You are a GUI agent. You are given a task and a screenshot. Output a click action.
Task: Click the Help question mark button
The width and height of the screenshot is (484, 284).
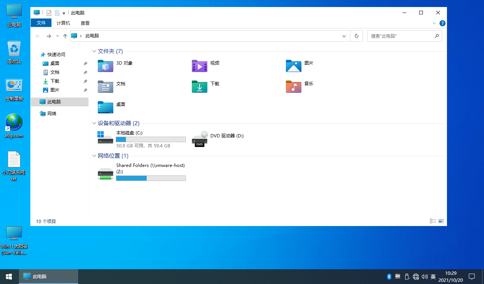click(442, 23)
